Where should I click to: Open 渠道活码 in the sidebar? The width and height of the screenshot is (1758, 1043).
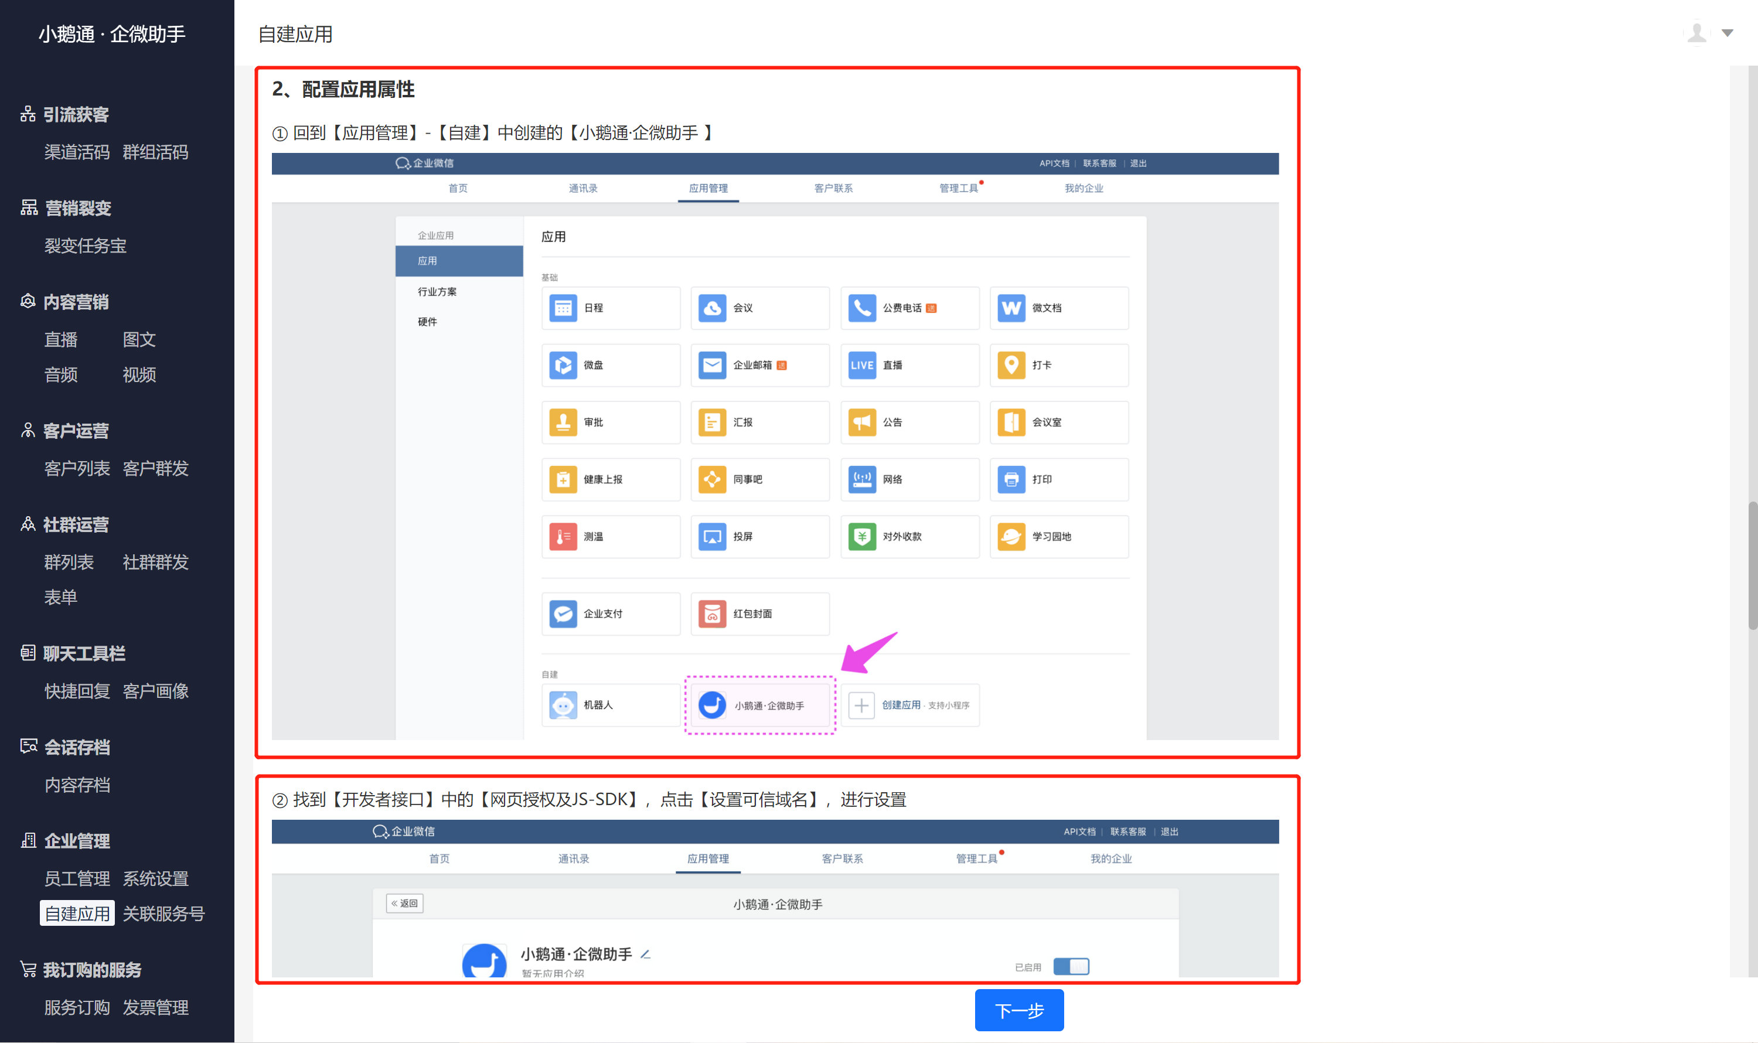coord(77,152)
